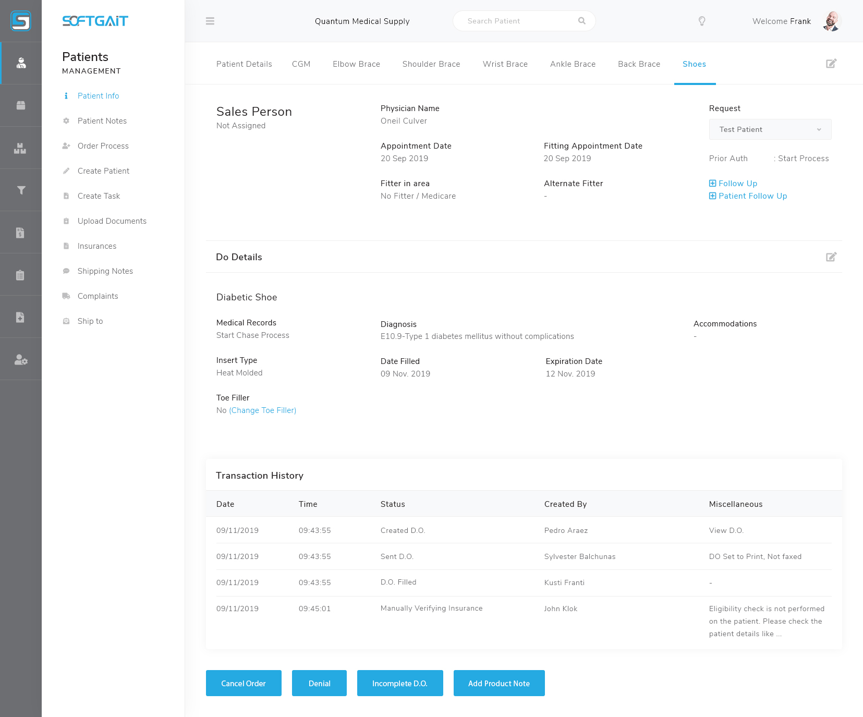
Task: Click the Change Toe Filler link
Action: coord(262,410)
